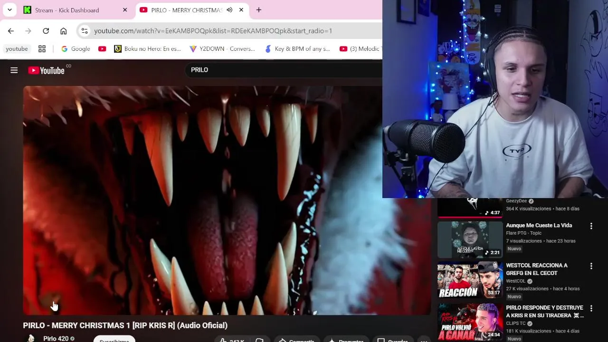The width and height of the screenshot is (608, 342).
Task: Select the PIRLO - MERRY CHRISTMAS tab
Action: (x=187, y=10)
